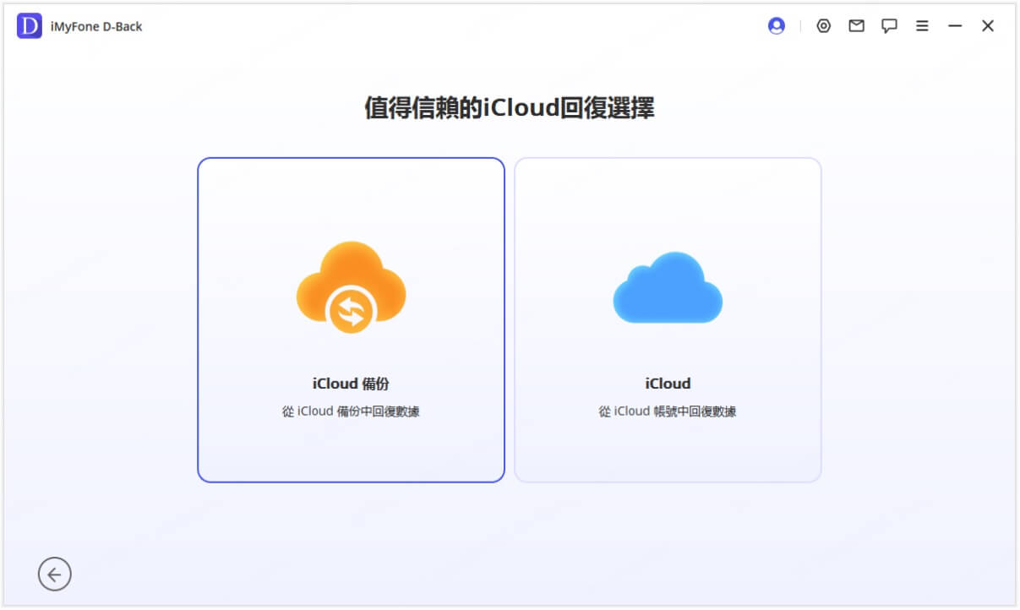
Task: Click the back arrow button
Action: 55,574
